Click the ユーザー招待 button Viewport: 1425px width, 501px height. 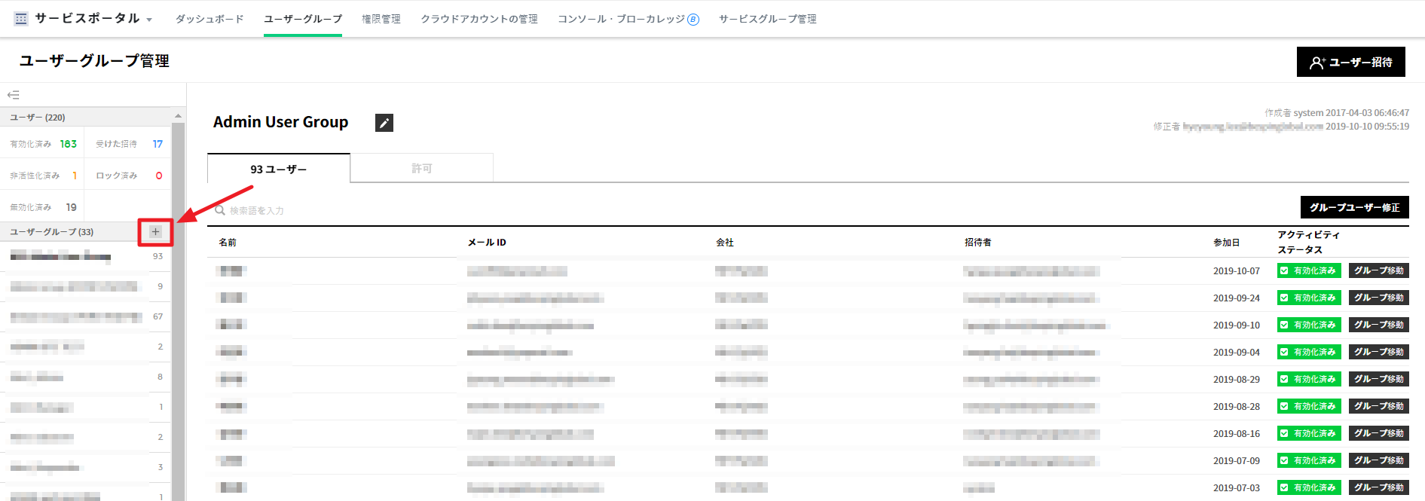pos(1350,62)
